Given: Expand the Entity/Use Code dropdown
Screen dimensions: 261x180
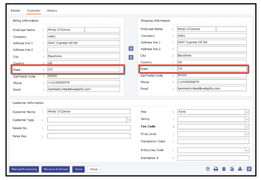Looking at the screenshot, I should click(247, 150).
